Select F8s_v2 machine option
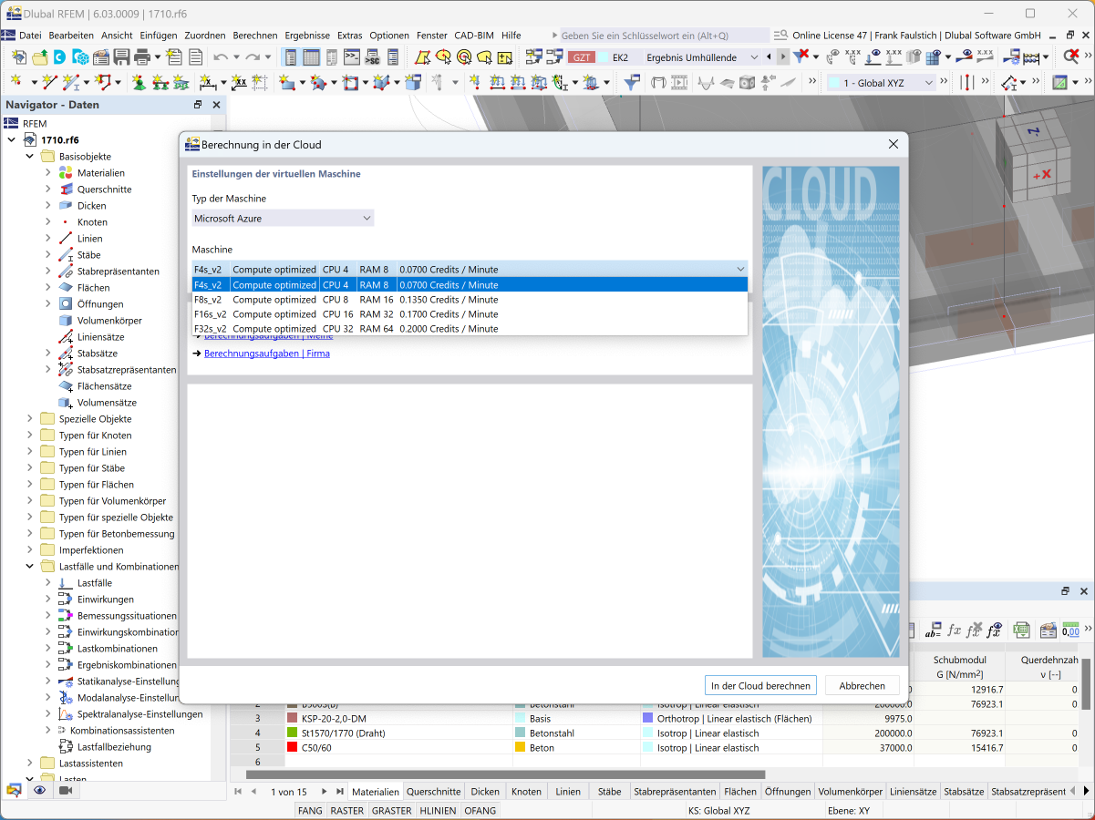Screen dimensions: 1095x820 470,299
